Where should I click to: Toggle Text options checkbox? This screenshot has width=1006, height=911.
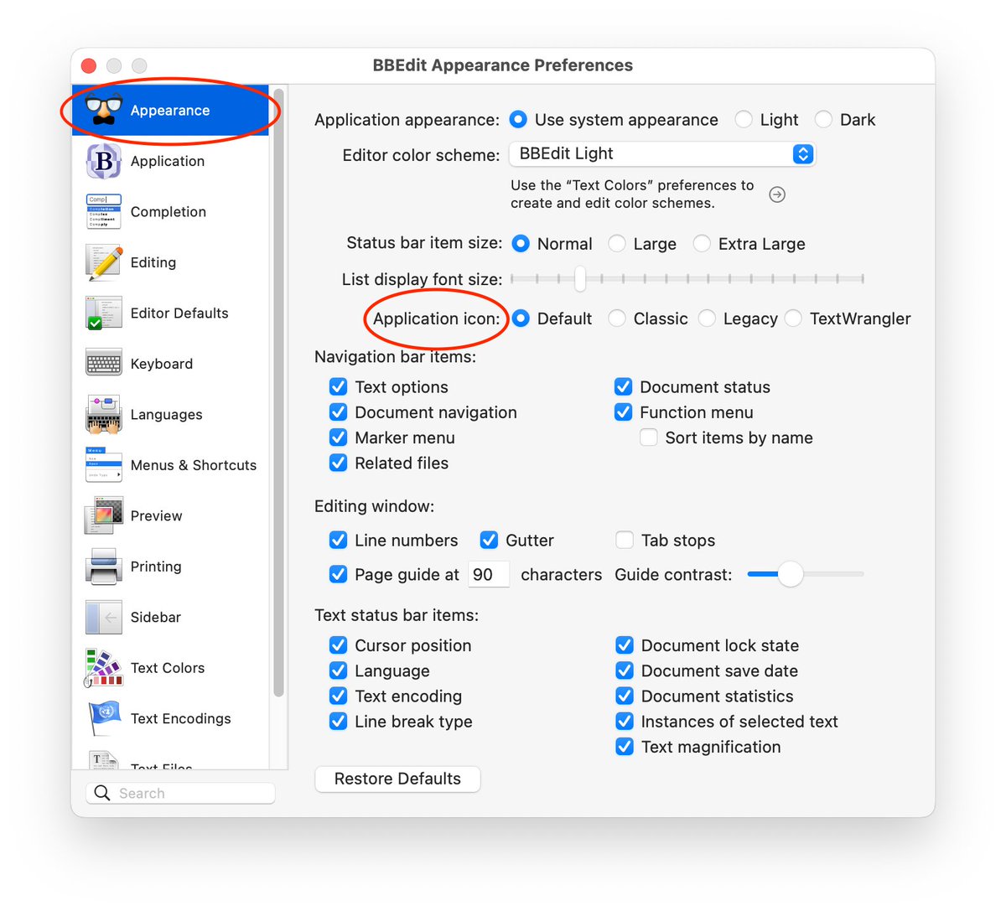[338, 386]
